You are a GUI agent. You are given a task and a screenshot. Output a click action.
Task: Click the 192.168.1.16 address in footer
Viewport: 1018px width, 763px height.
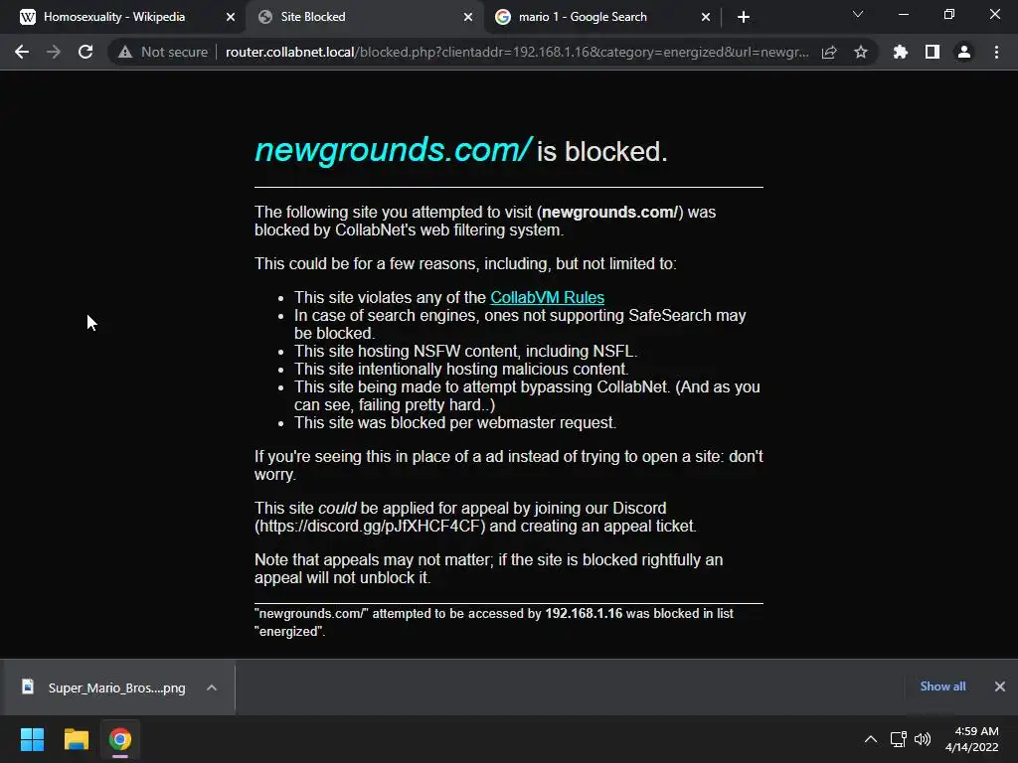(584, 613)
